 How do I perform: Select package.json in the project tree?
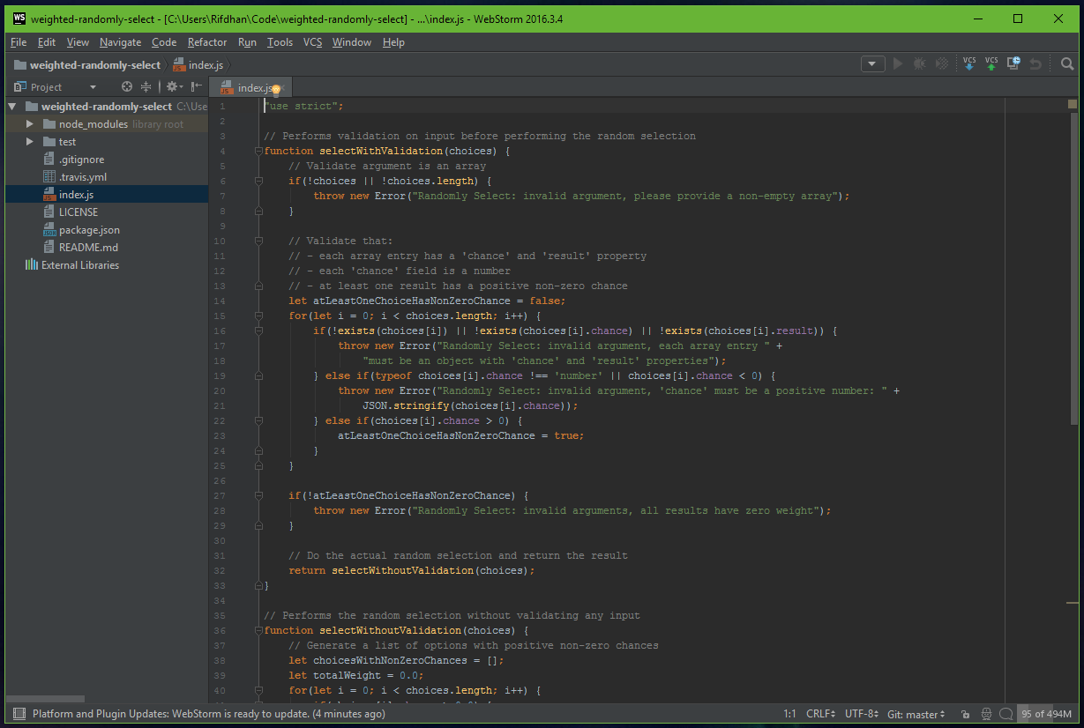point(89,230)
